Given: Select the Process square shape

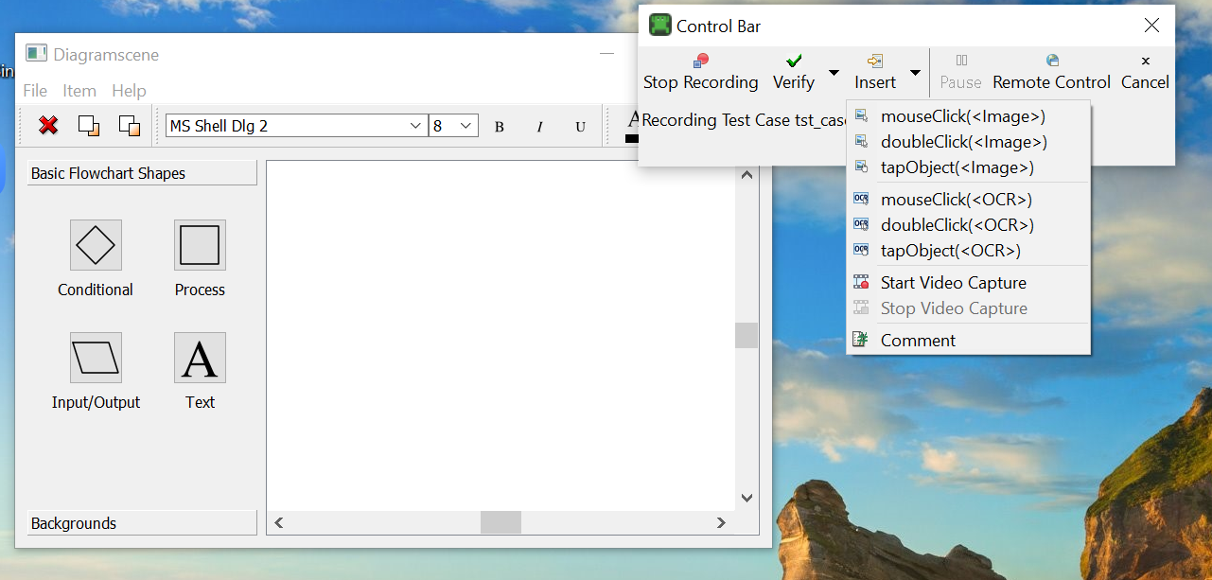Looking at the screenshot, I should click(x=200, y=245).
